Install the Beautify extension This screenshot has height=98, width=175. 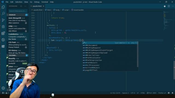tap(25, 63)
